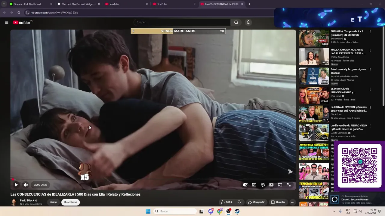The height and width of the screenshot is (216, 385).
Task: Open options for EUPHORIA Temporada video
Action: [x=370, y=31]
